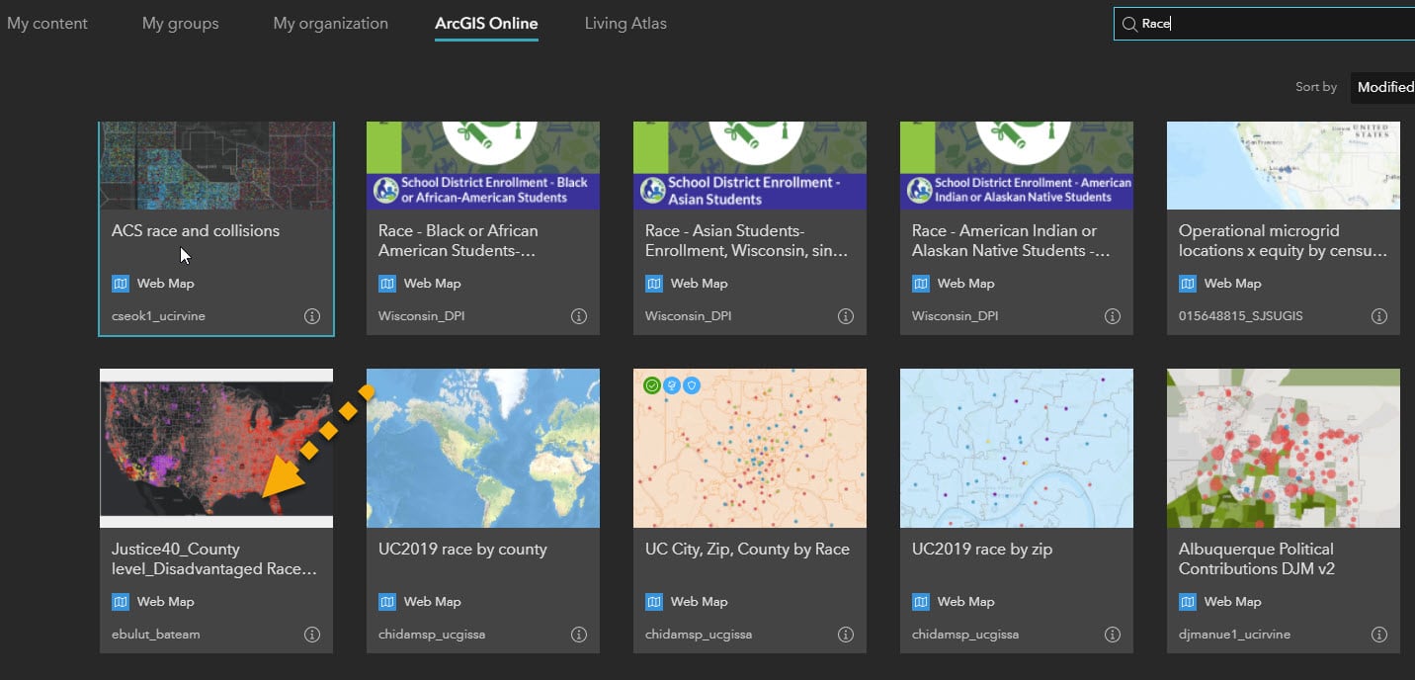Click the info icon on Justice40_County card

point(312,634)
